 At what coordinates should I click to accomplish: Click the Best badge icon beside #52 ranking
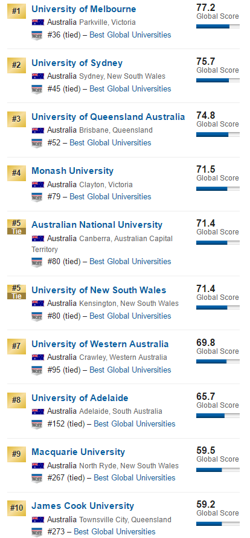point(37,143)
